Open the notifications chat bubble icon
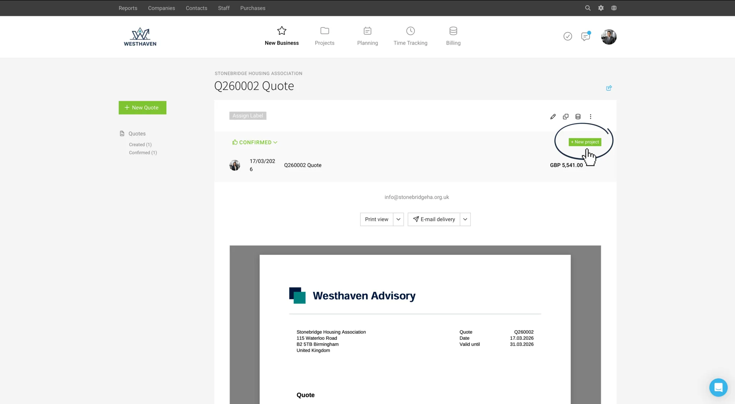 tap(585, 36)
